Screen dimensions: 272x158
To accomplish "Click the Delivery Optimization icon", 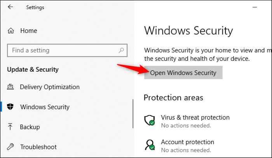I will pos(10,87).
